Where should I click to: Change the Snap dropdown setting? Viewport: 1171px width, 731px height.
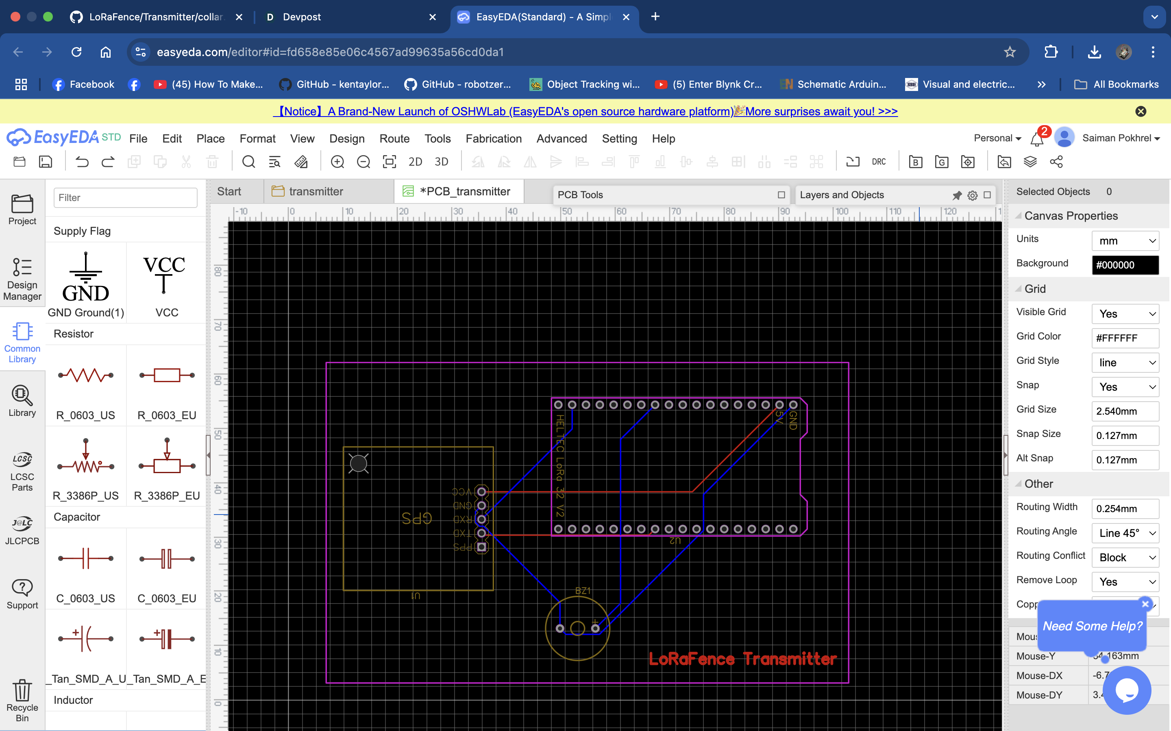(1125, 387)
